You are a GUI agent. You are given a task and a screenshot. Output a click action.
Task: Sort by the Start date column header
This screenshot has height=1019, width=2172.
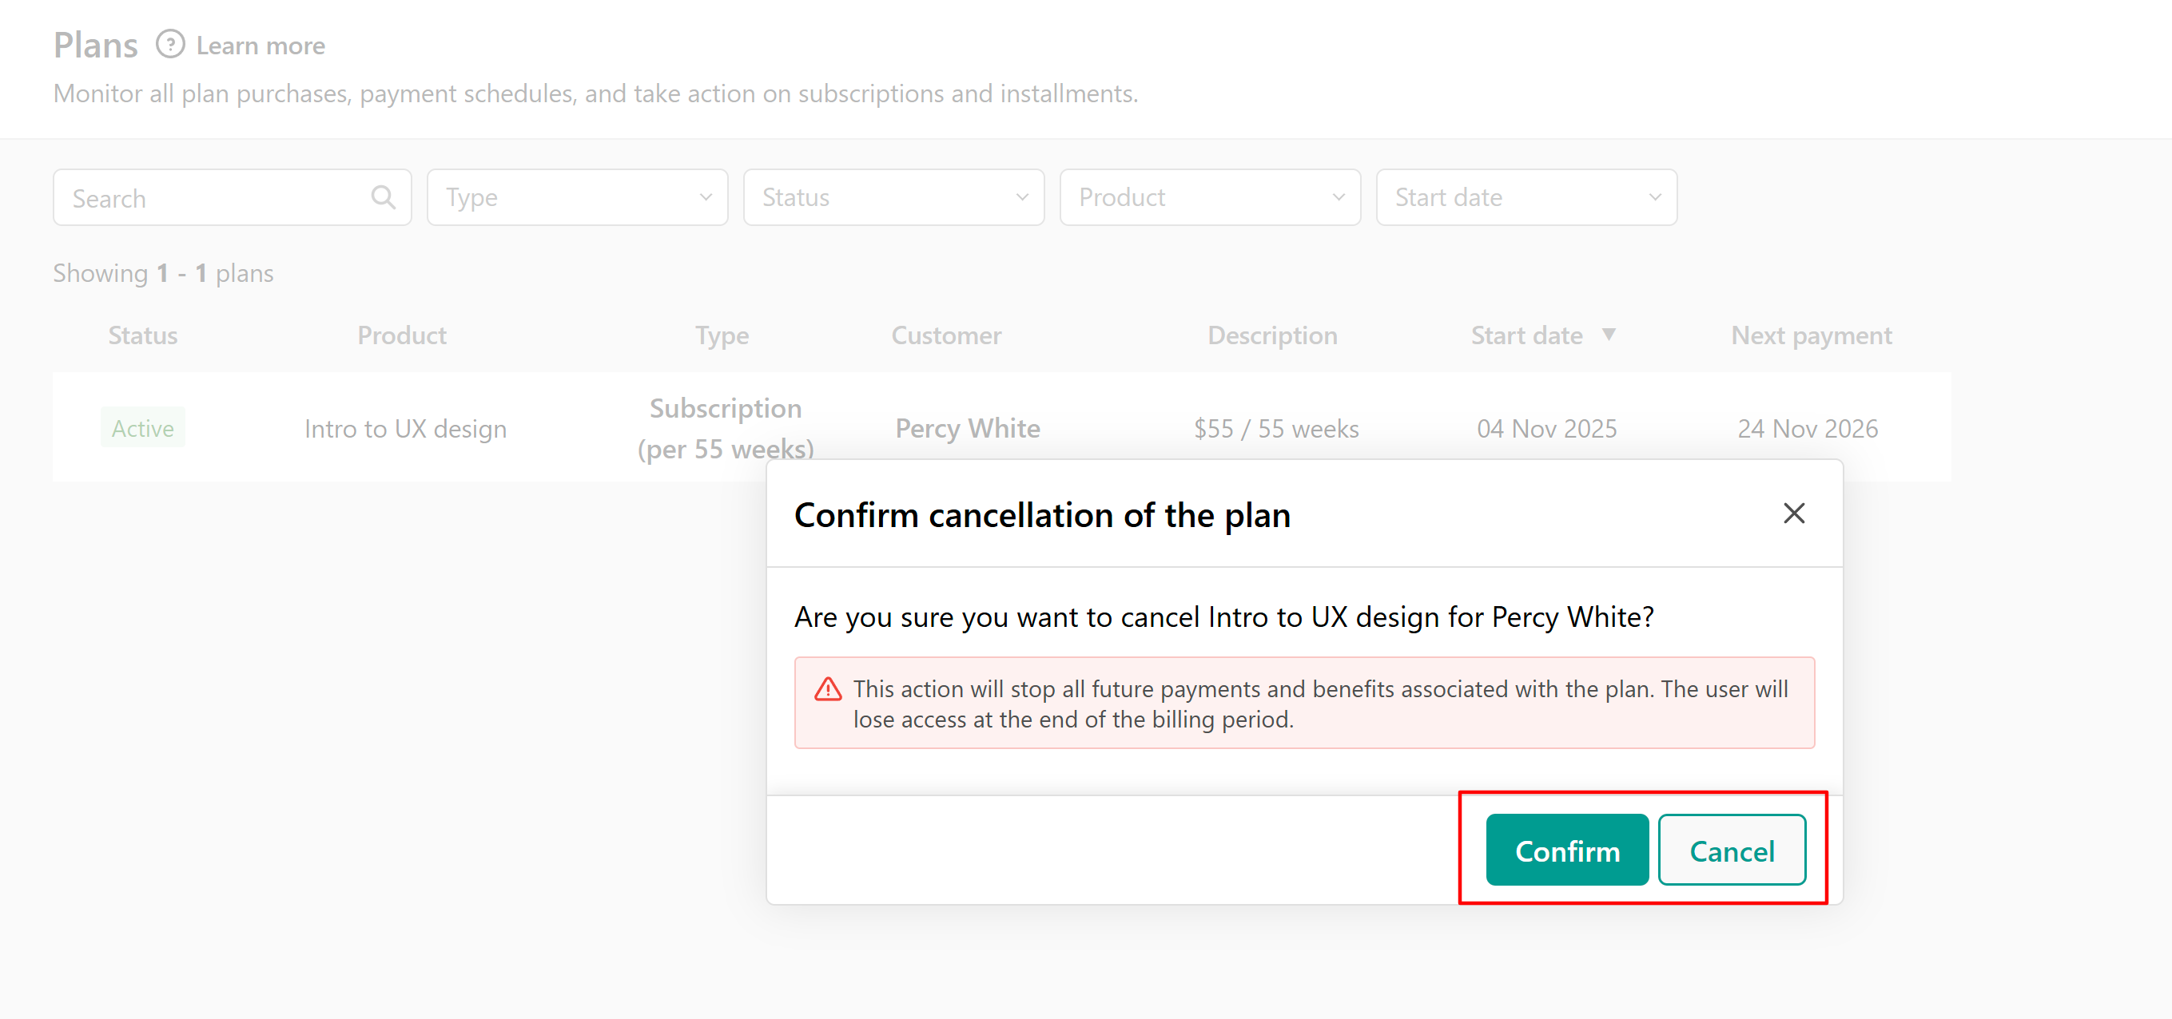pos(1526,335)
